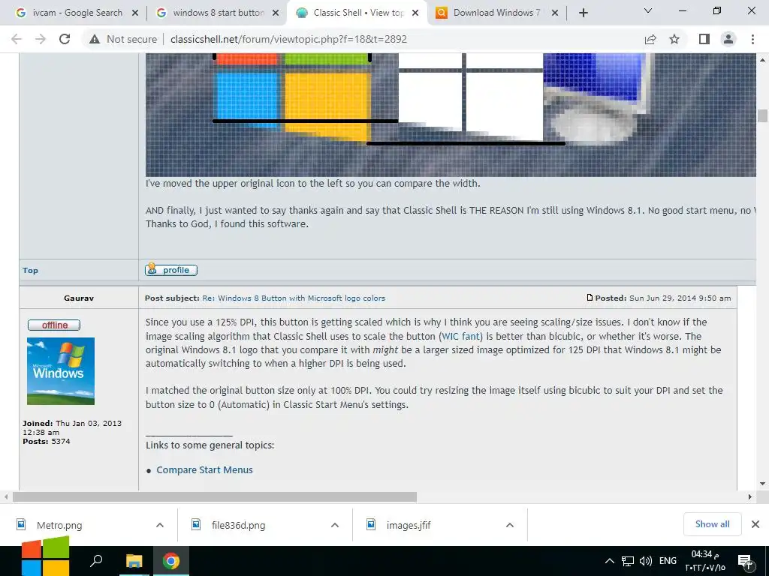Close the downloads bar
Image resolution: width=769 pixels, height=576 pixels.
click(755, 524)
